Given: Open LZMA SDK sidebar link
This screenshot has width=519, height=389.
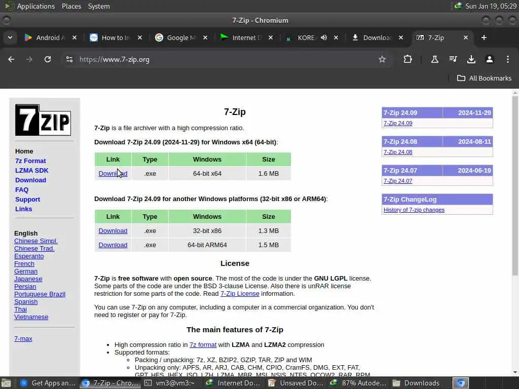Looking at the screenshot, I should pos(32,170).
